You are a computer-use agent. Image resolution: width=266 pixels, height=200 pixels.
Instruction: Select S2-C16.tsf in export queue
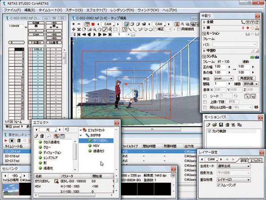12,156
